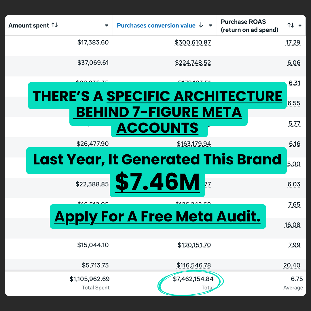Open ROAS value 6.31
This screenshot has height=311, width=311.
coord(294,83)
